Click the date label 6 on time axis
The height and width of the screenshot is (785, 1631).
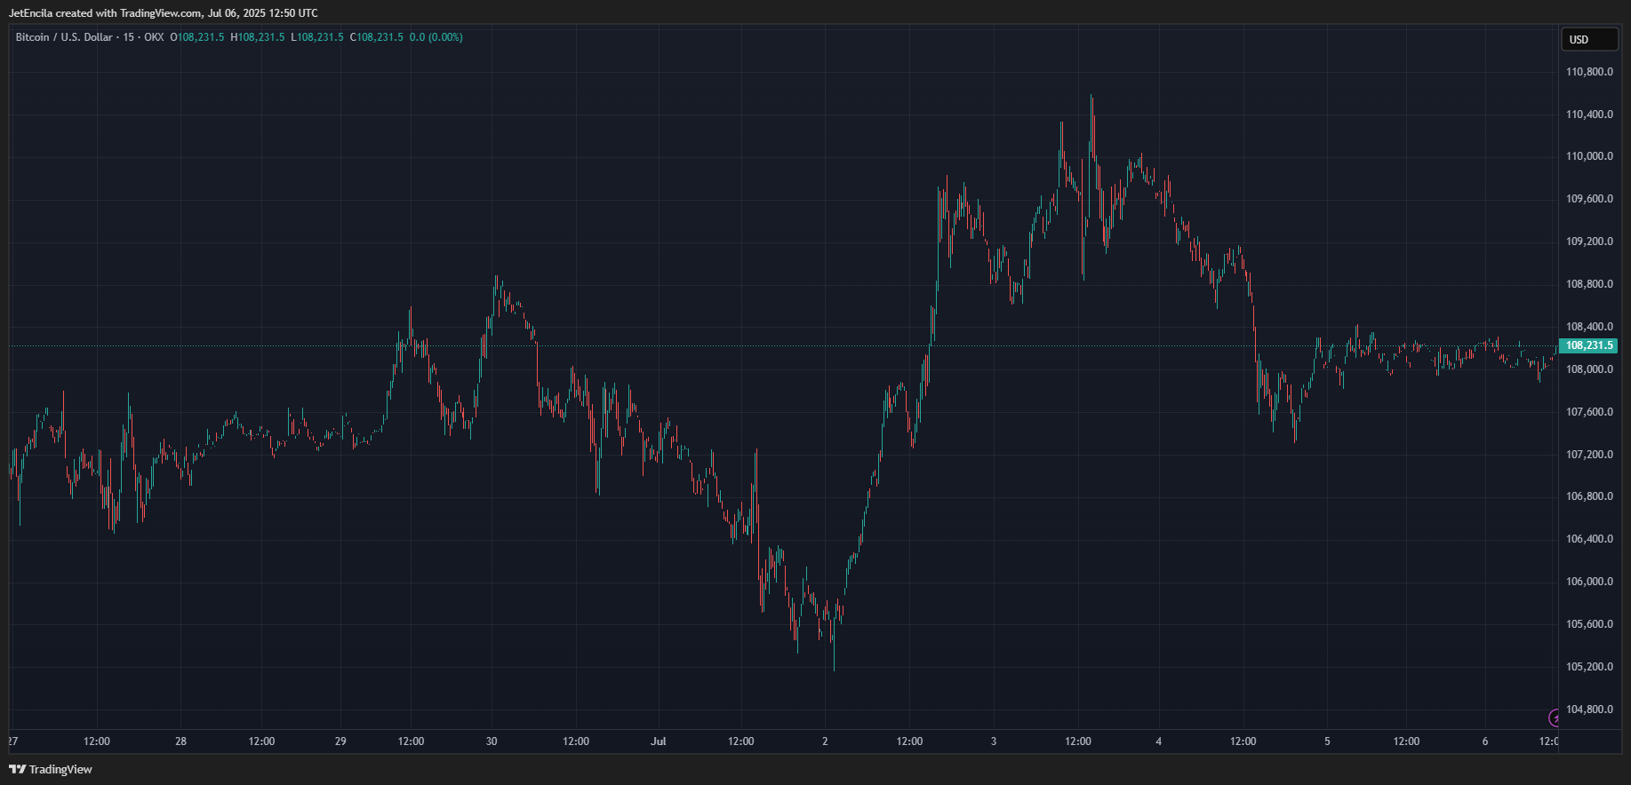pyautogui.click(x=1485, y=741)
